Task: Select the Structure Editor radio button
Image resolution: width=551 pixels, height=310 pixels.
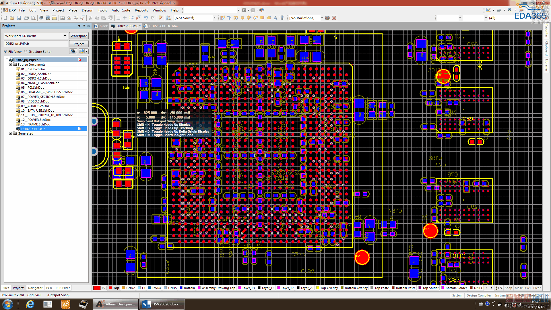Action: click(x=26, y=52)
